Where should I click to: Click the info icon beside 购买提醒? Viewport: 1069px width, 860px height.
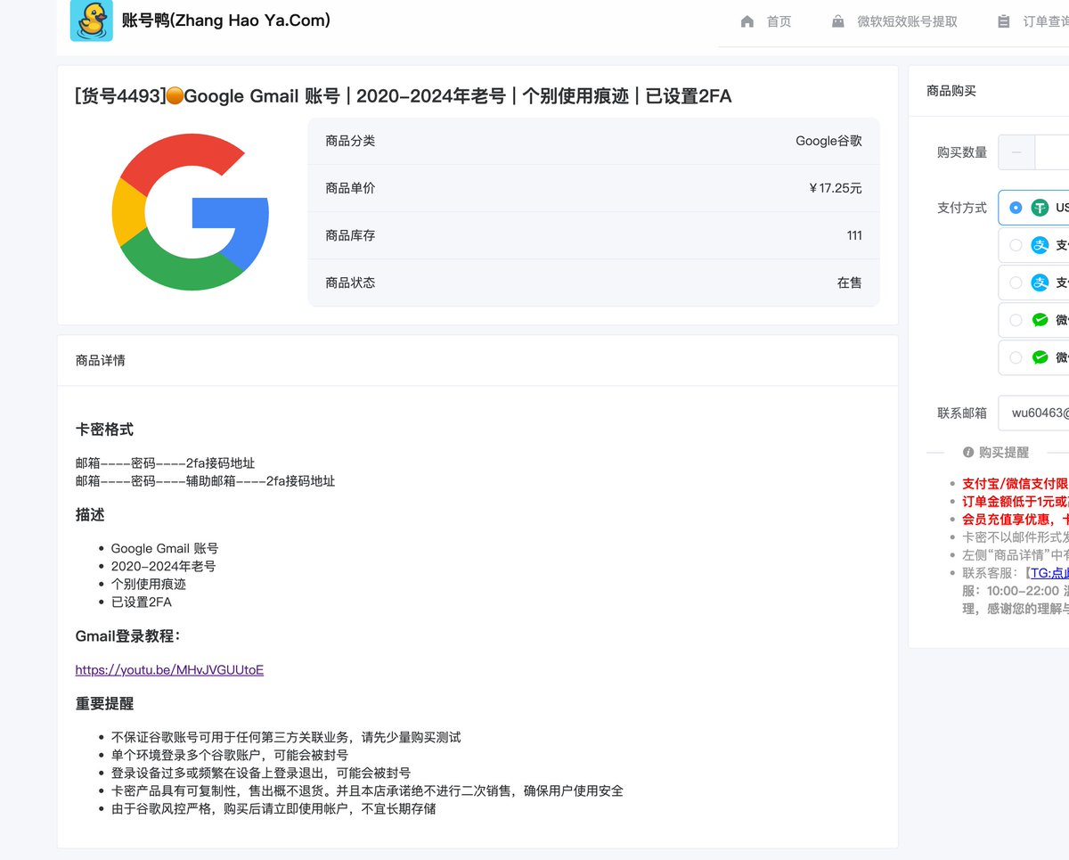tap(968, 453)
